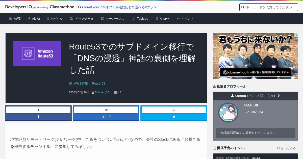303x159 pixels.
Task: Click the bars icon beside ビッグデータ
Action: (72, 19)
